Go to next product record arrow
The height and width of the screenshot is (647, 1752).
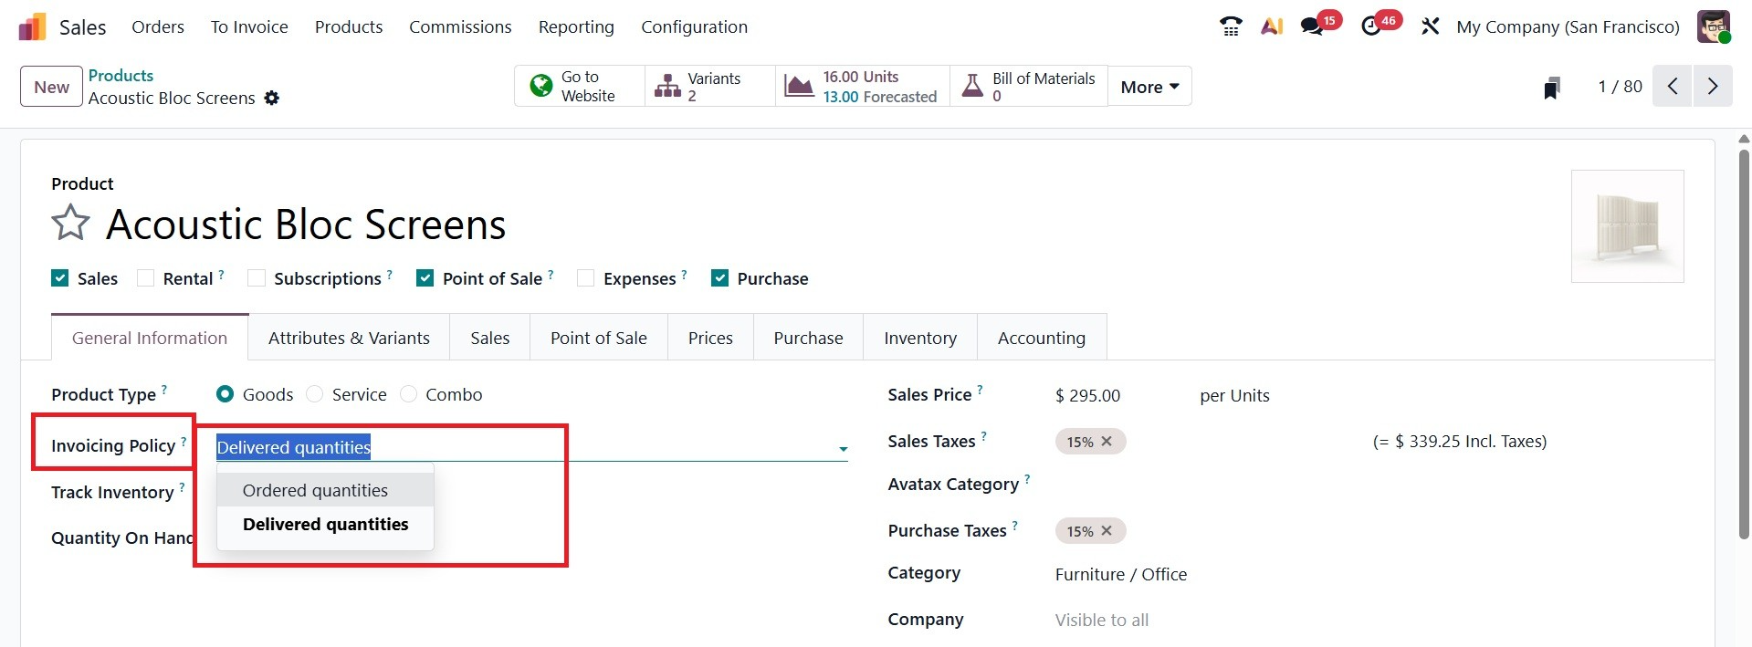1713,87
